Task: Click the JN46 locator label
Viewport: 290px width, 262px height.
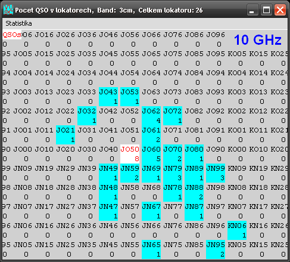Action: click(108, 226)
